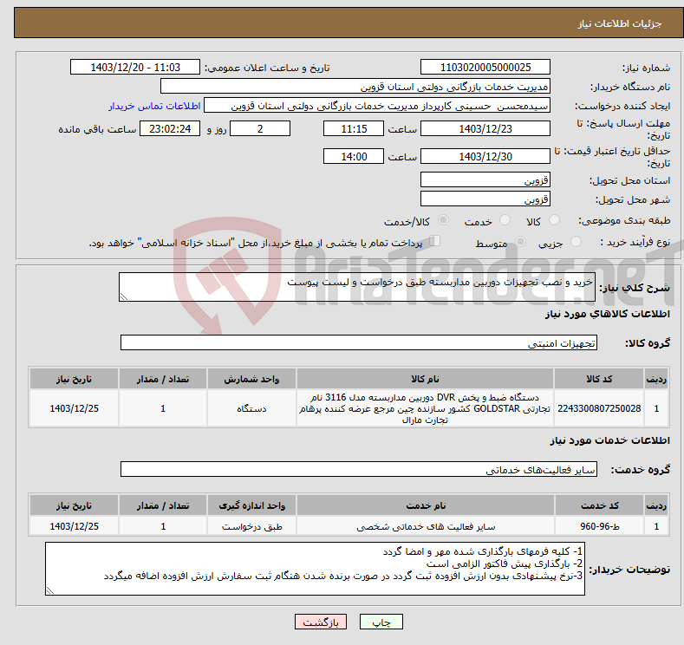Select the کالا radio button
Image resolution: width=684 pixels, height=645 pixels.
[x=554, y=220]
